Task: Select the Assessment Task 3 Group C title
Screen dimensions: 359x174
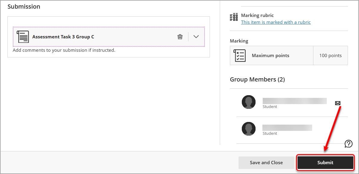Action: [x=63, y=37]
